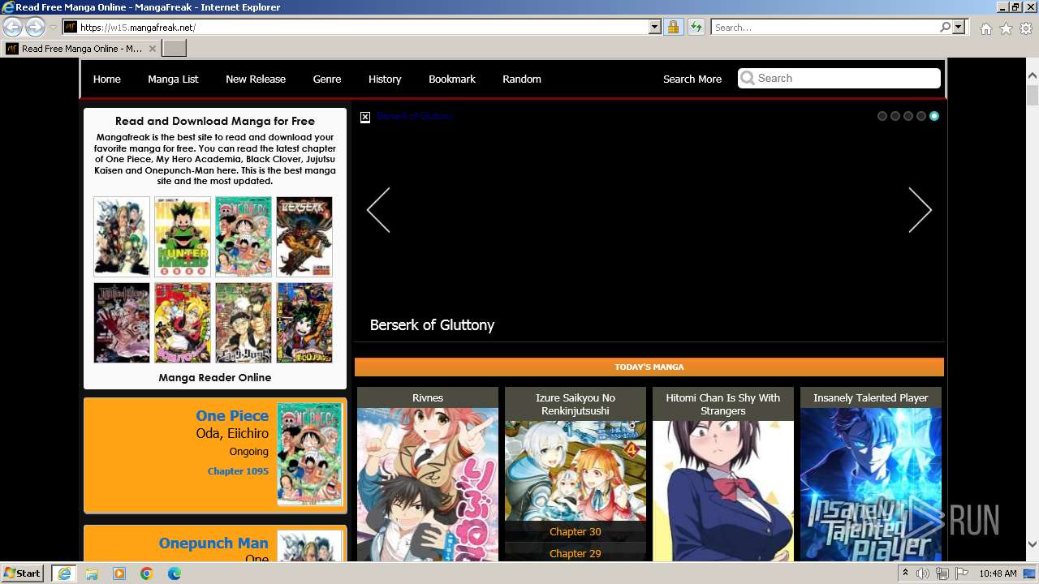
Task: Select the third slider dot
Action: click(x=908, y=116)
